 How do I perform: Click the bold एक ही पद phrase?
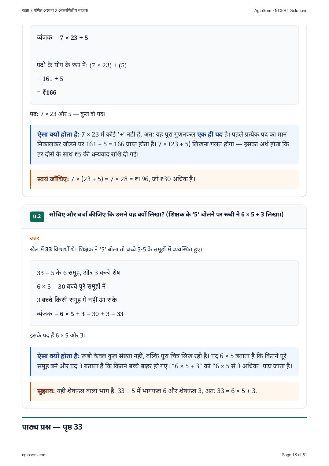[x=210, y=134]
